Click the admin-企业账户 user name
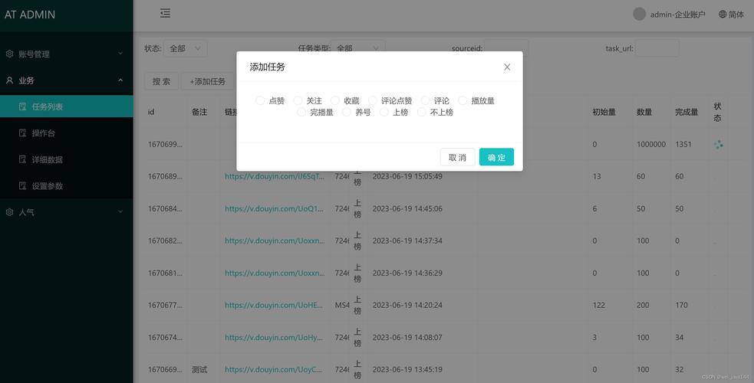Screen dimensions: 754x383 677,15
